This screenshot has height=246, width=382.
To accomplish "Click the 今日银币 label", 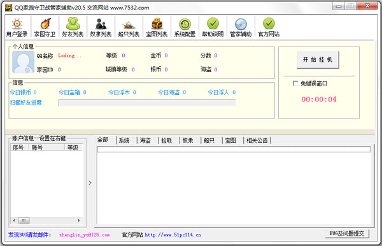I will (x=20, y=92).
